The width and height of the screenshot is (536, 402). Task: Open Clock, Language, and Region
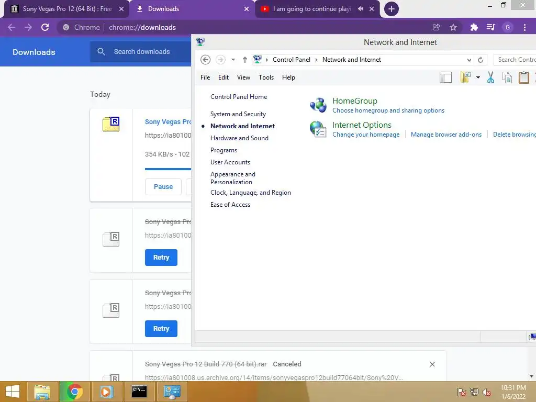(251, 193)
